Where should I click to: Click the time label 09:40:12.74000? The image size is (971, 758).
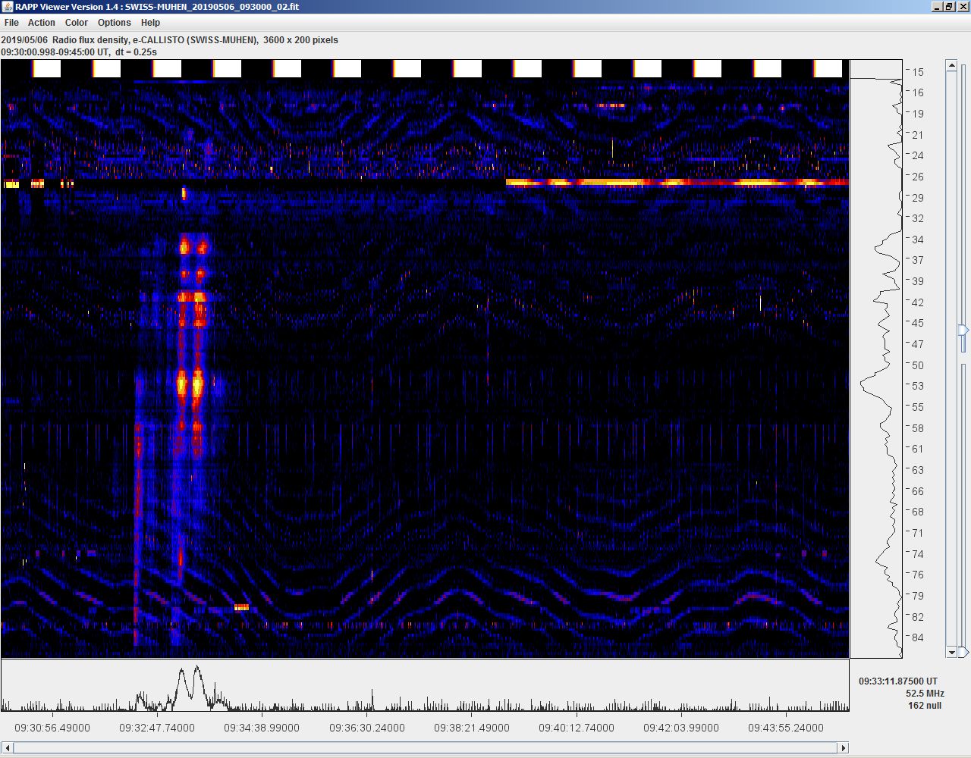click(577, 728)
